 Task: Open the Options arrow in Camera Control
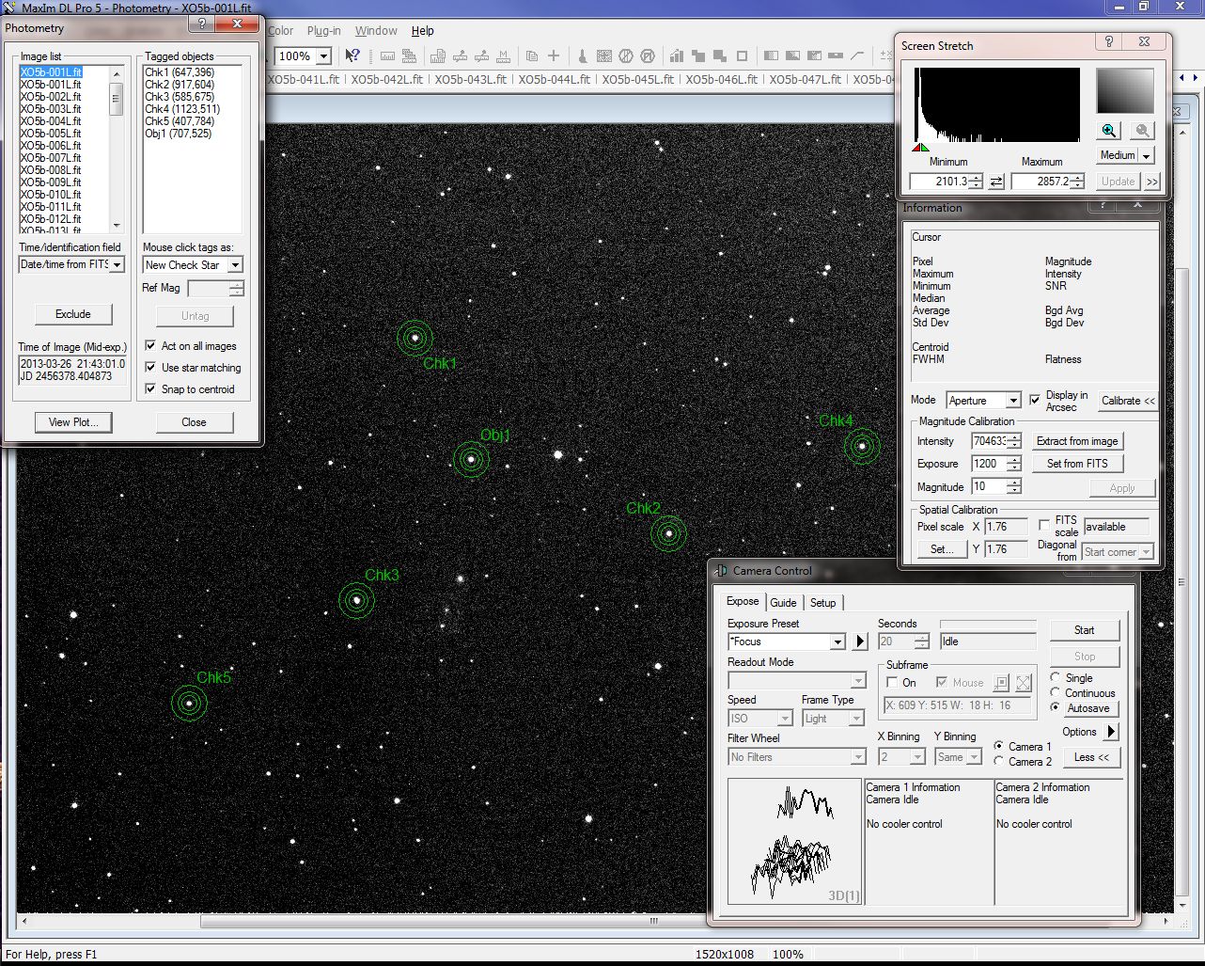pyautogui.click(x=1111, y=732)
